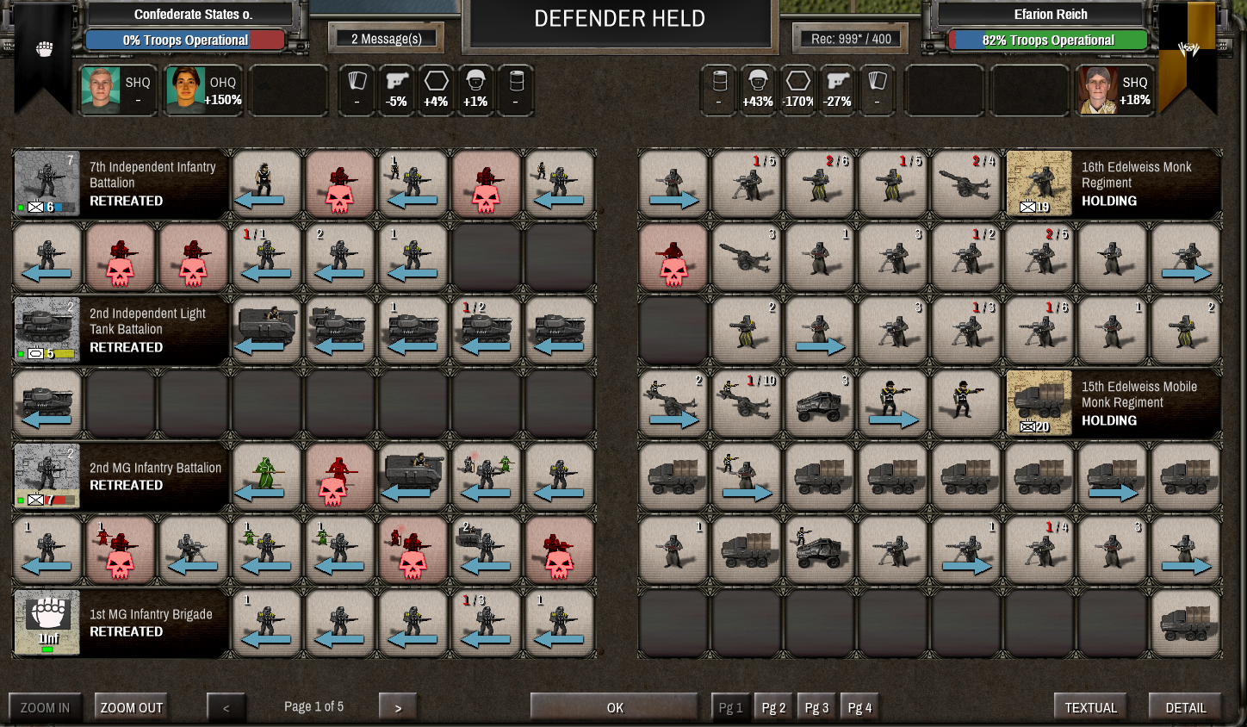The height and width of the screenshot is (727, 1247).
Task: Switch to Pg 2 tab
Action: (774, 707)
